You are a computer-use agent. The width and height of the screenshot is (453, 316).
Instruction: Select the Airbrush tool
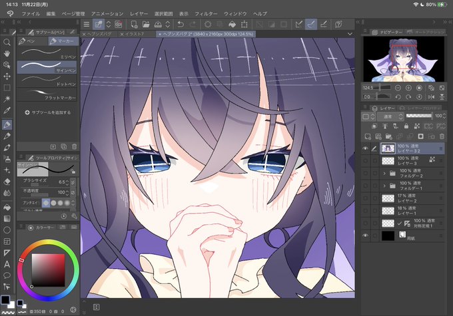coord(7,159)
